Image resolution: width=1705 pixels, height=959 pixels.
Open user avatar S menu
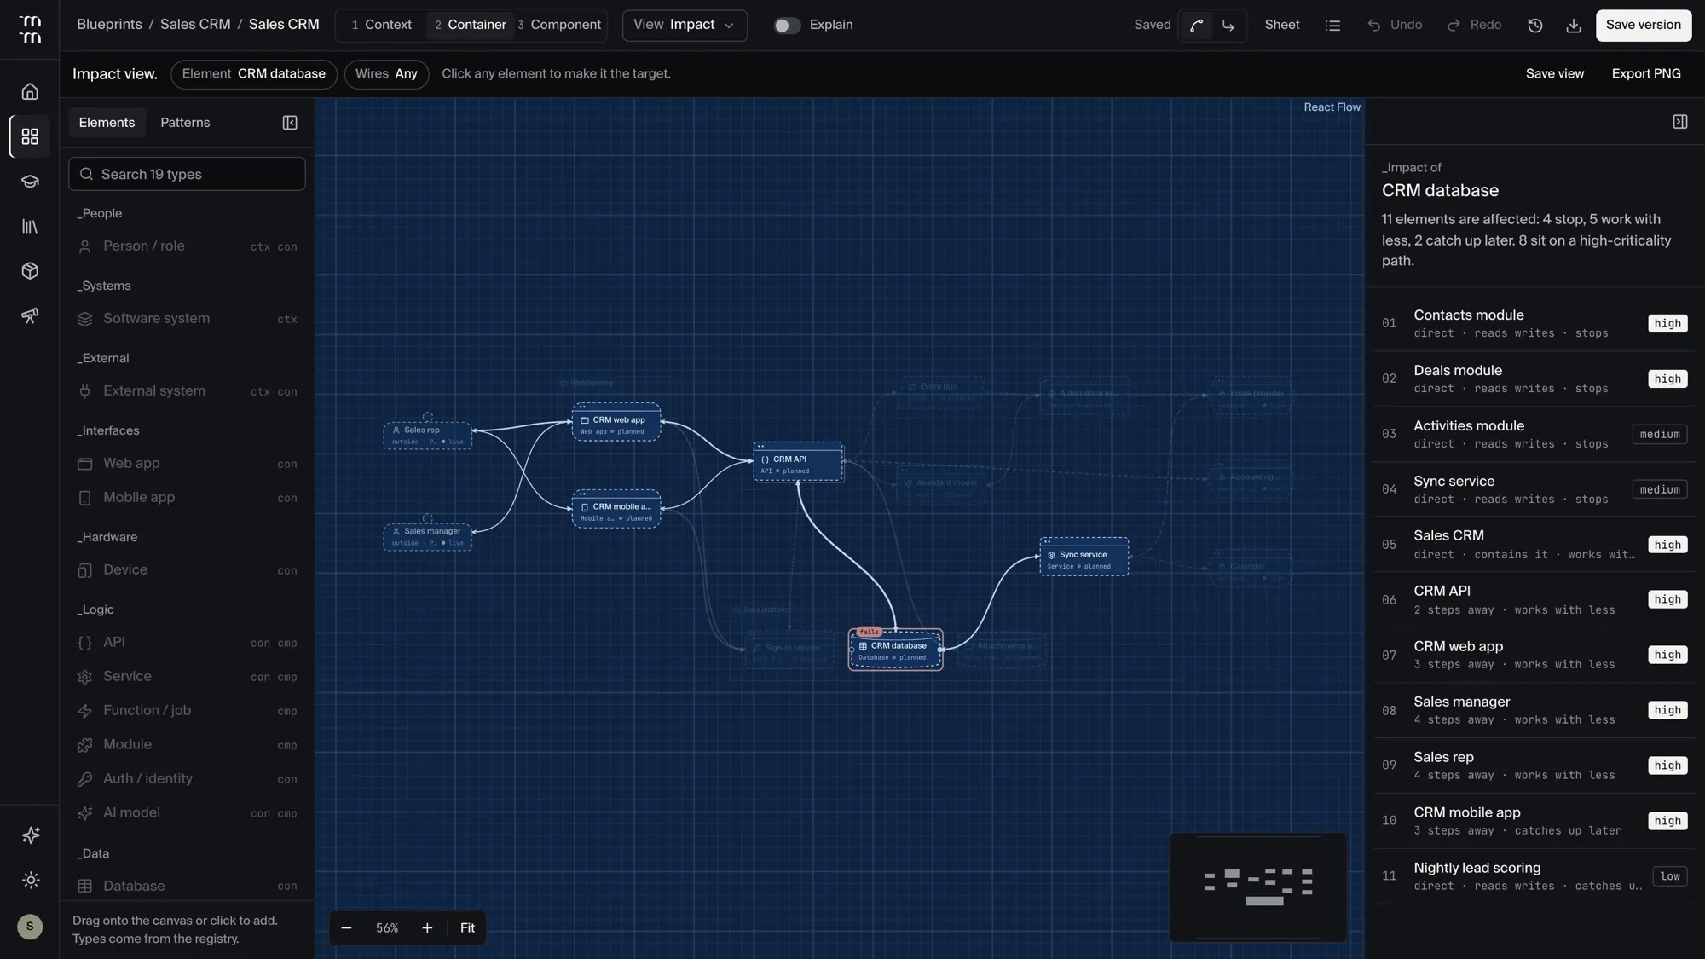click(x=30, y=927)
